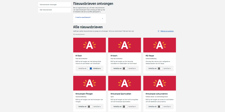Click 'Schrijf je in' on Antwerpse cultuurcentra card
This screenshot has width=225, height=112.
point(167,107)
